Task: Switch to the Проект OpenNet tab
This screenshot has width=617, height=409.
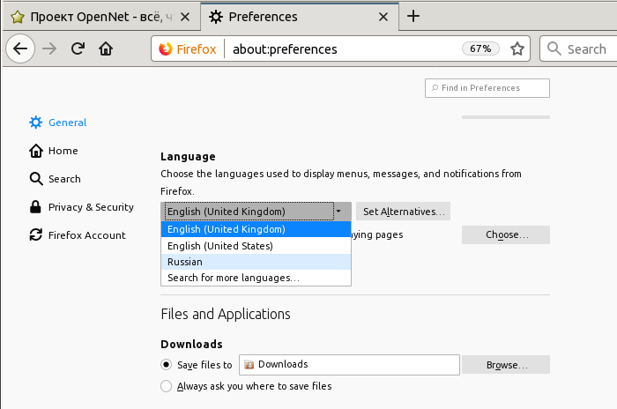Action: coord(99,17)
